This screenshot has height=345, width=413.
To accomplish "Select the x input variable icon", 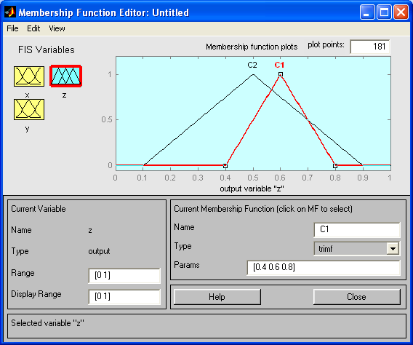I will coord(29,76).
